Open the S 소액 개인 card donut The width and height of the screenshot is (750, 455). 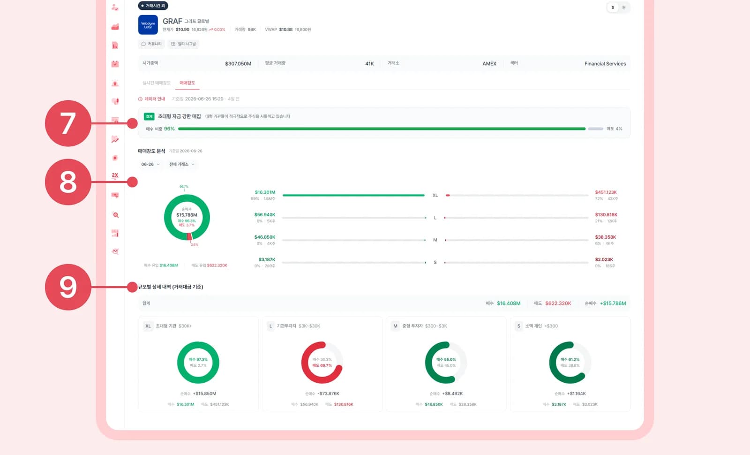tap(570, 363)
